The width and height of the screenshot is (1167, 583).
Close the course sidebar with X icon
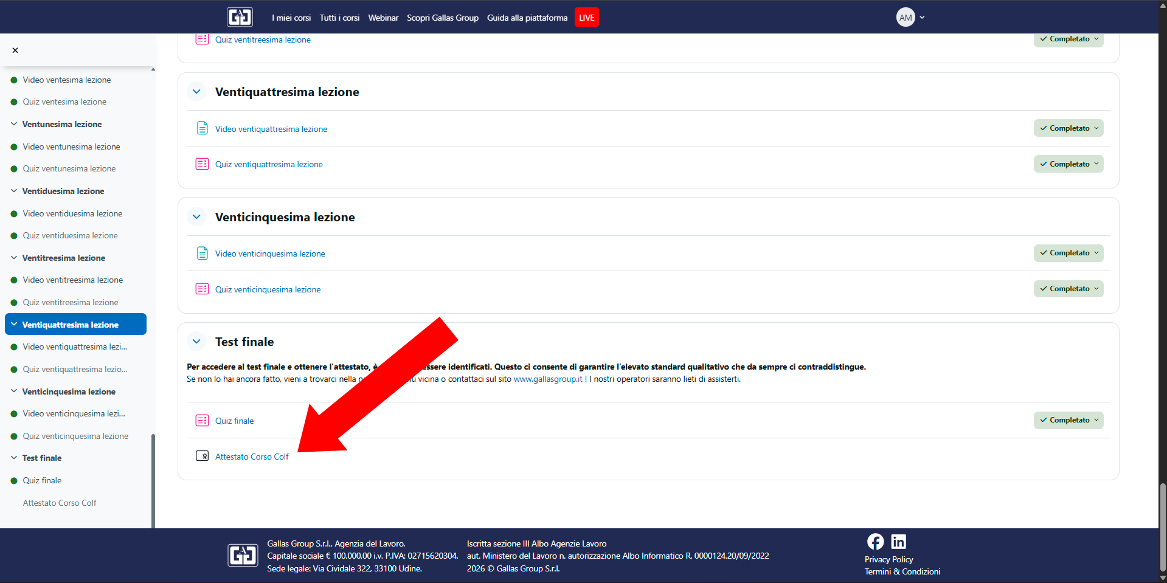pyautogui.click(x=15, y=50)
